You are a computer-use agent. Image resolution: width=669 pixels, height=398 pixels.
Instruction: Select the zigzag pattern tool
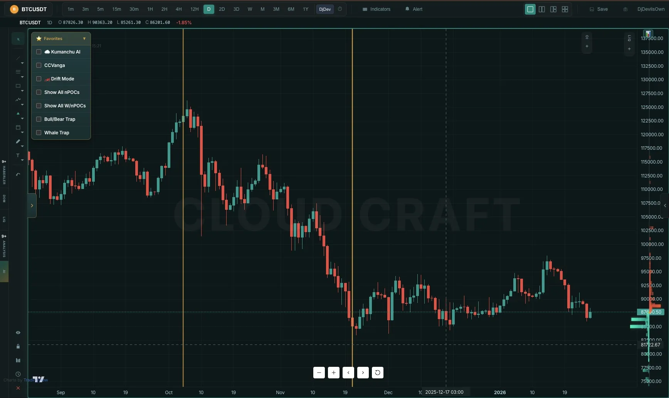[x=18, y=100]
